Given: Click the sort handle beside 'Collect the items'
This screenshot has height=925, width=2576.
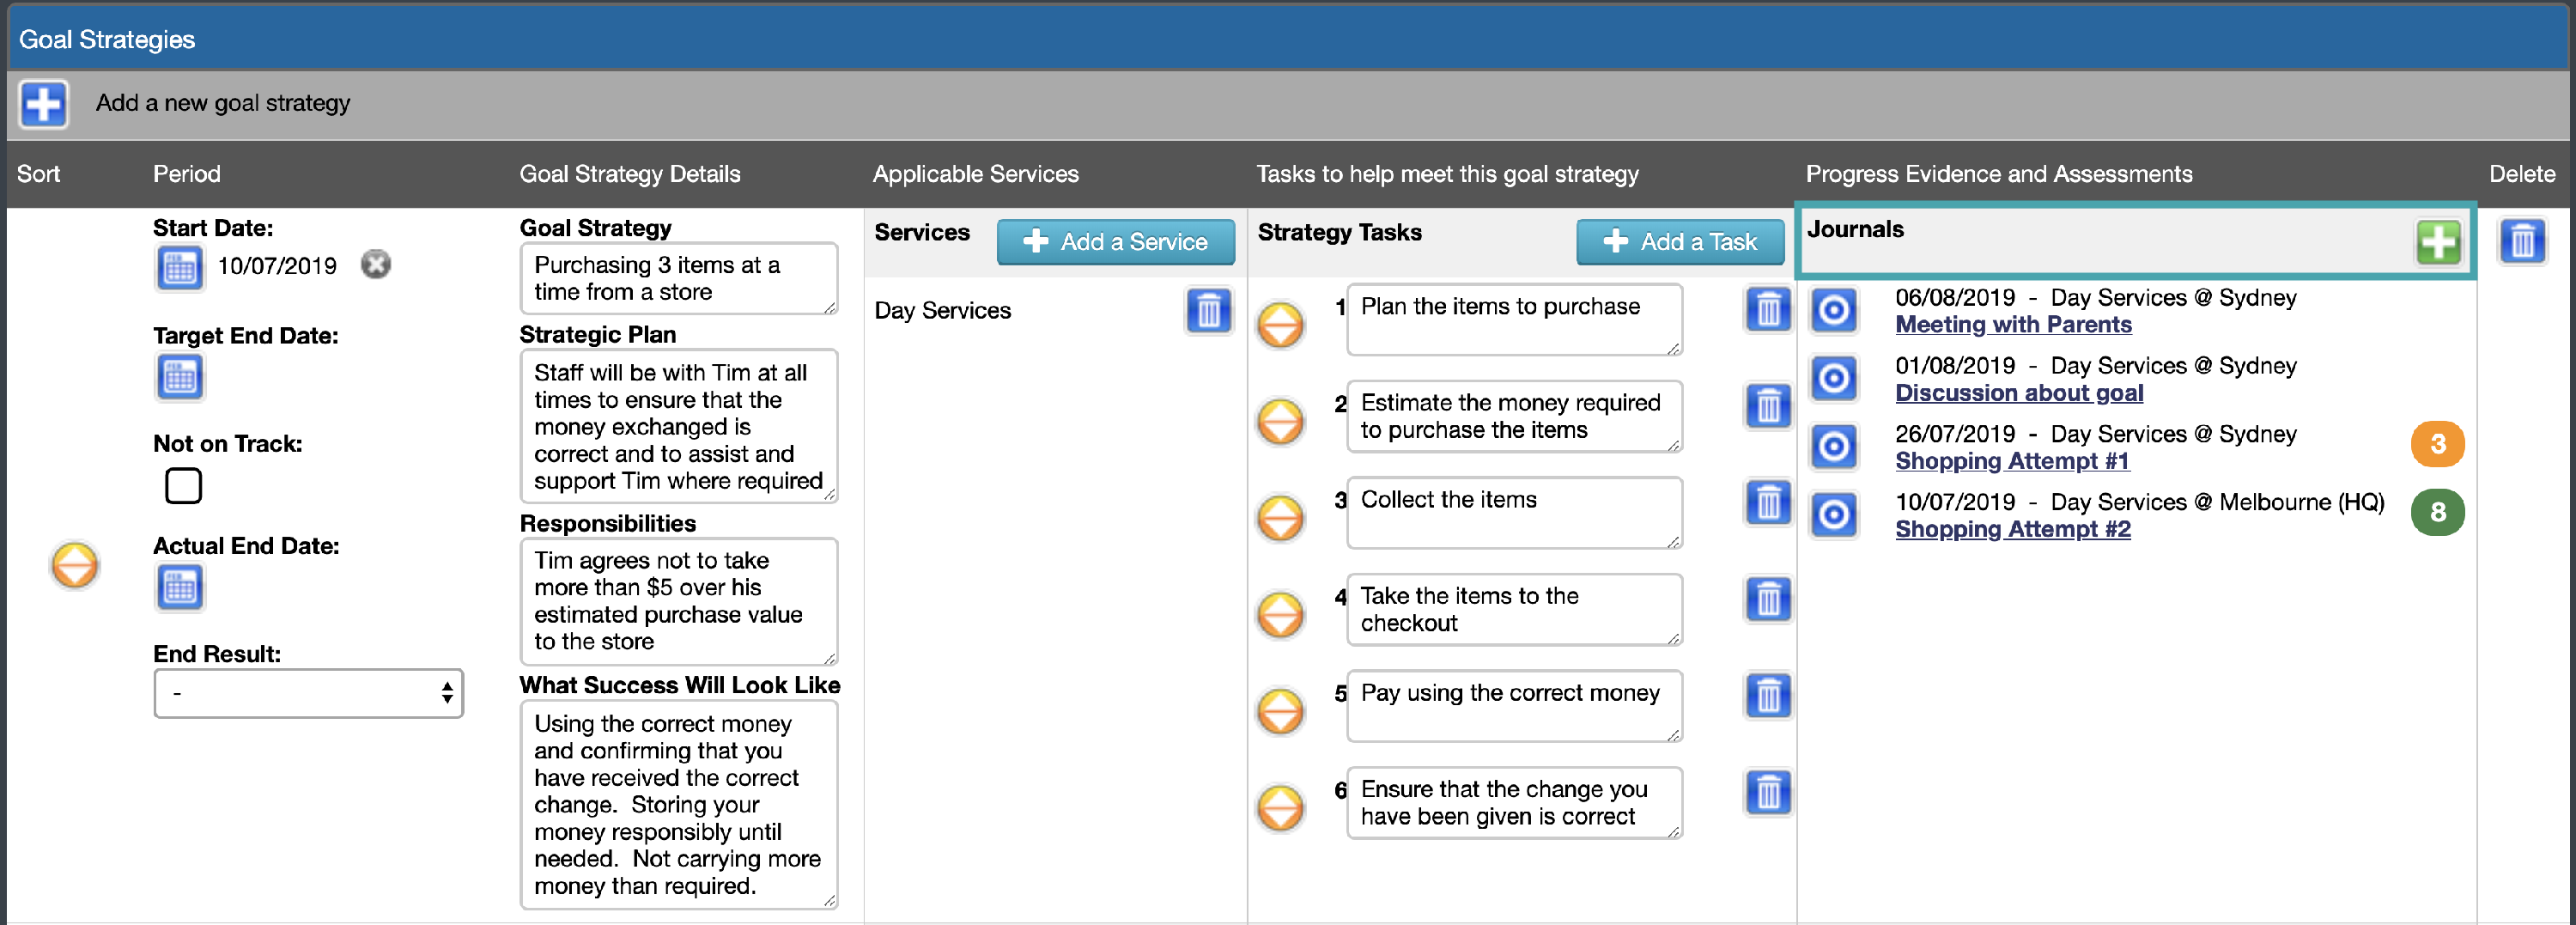Looking at the screenshot, I should [x=1281, y=517].
